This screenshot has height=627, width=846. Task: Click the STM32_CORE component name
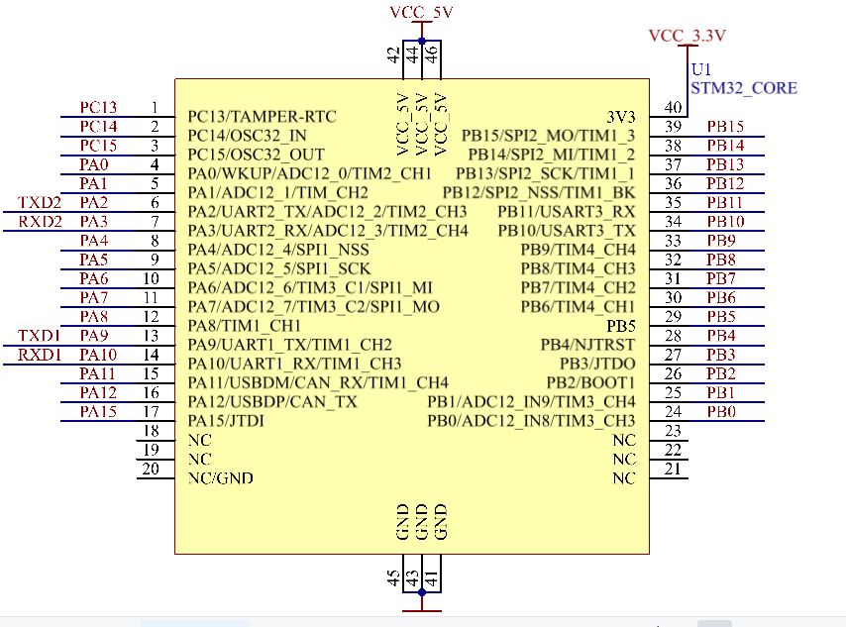(x=744, y=88)
